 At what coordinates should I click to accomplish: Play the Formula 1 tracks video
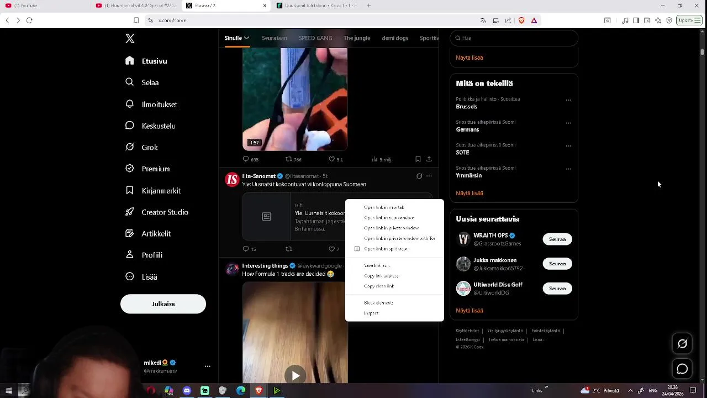pos(296,376)
